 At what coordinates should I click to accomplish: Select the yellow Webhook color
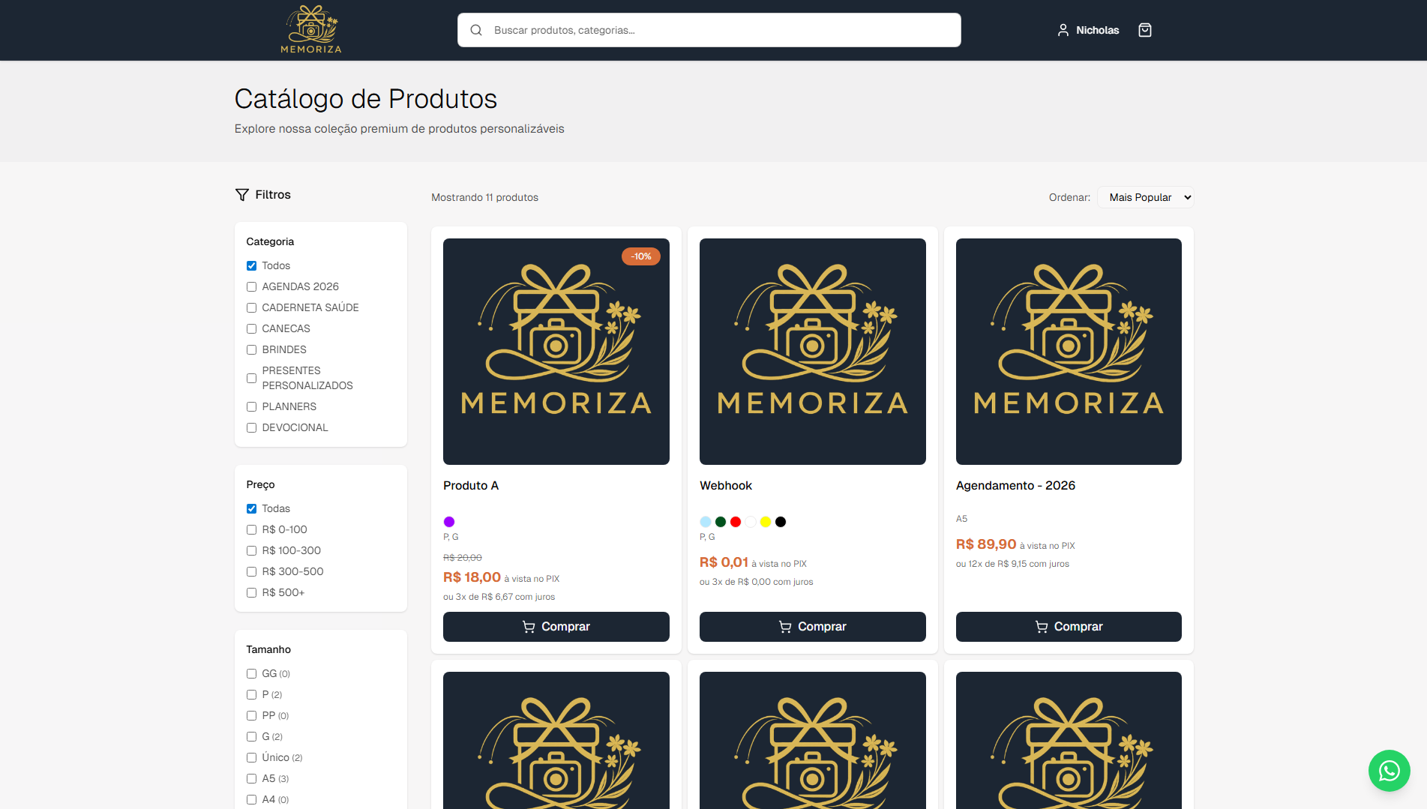point(766,522)
